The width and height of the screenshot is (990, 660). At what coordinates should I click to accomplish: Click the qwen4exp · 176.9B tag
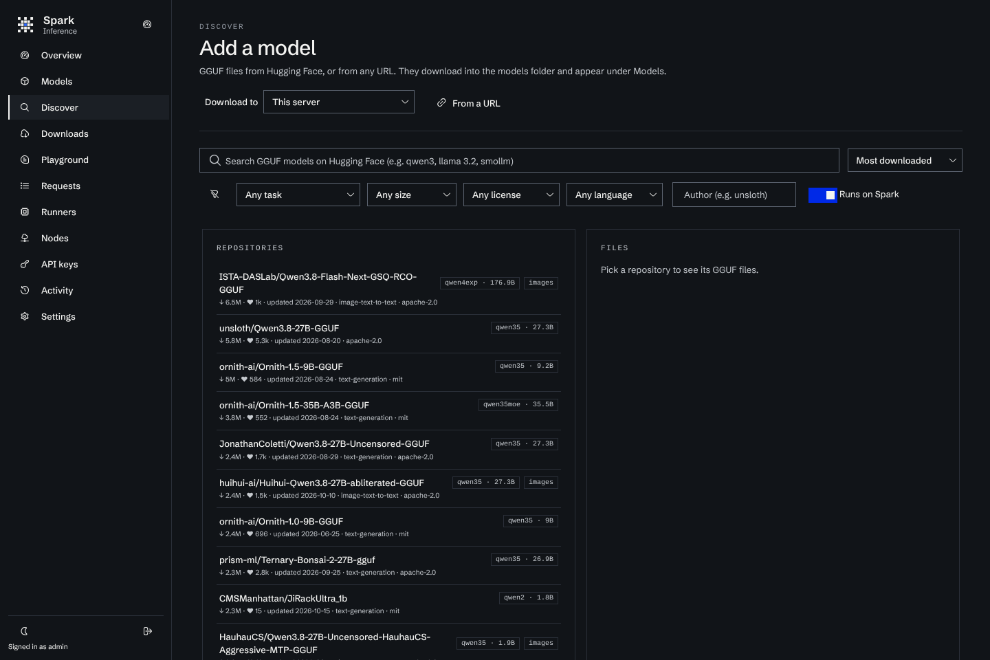(x=480, y=283)
